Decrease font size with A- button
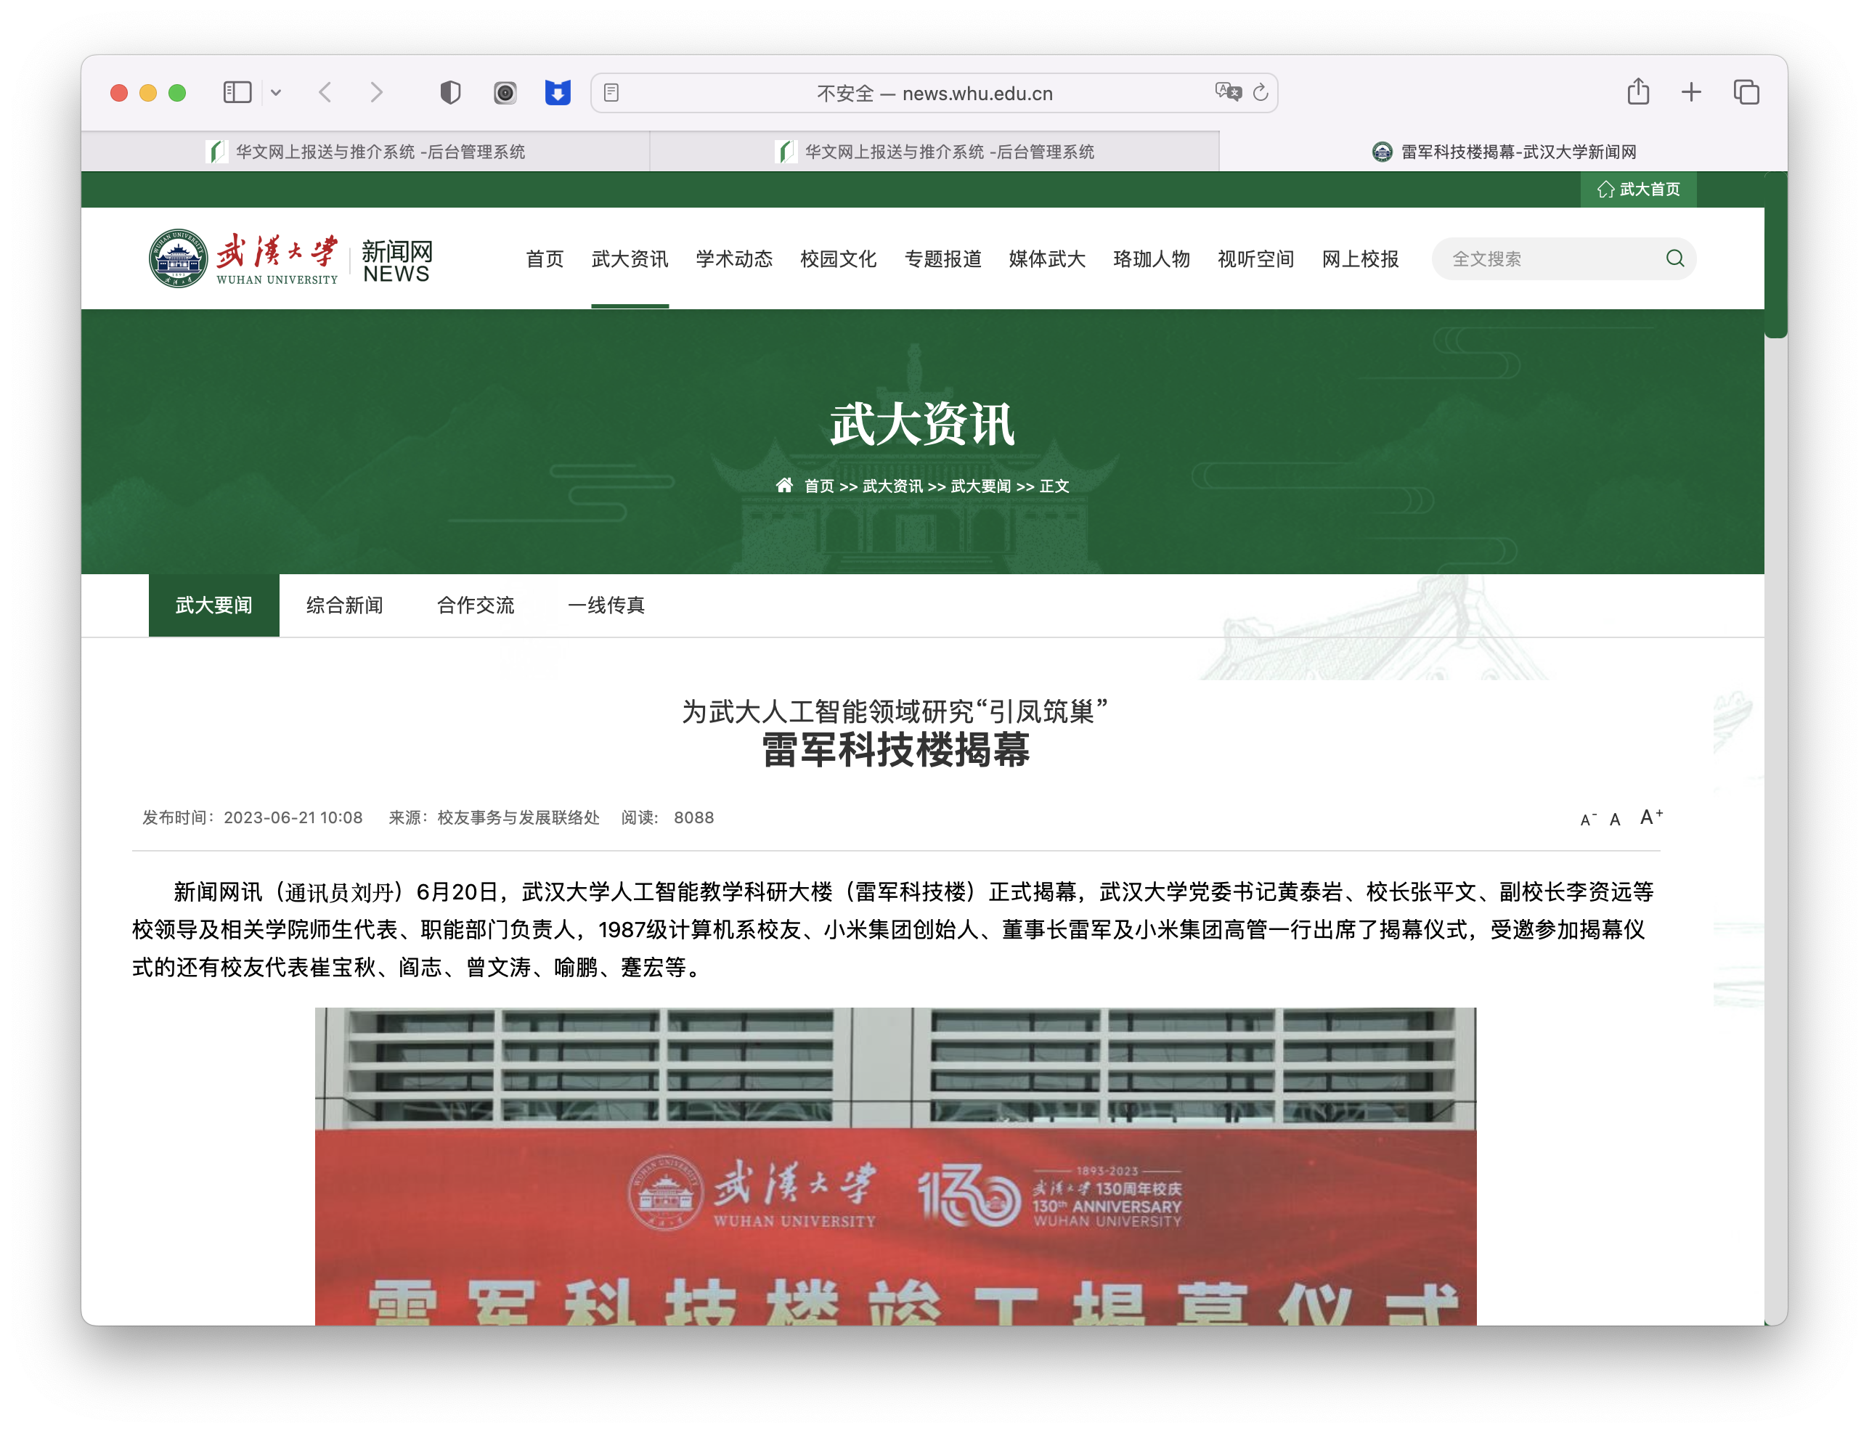This screenshot has height=1433, width=1869. [x=1587, y=820]
